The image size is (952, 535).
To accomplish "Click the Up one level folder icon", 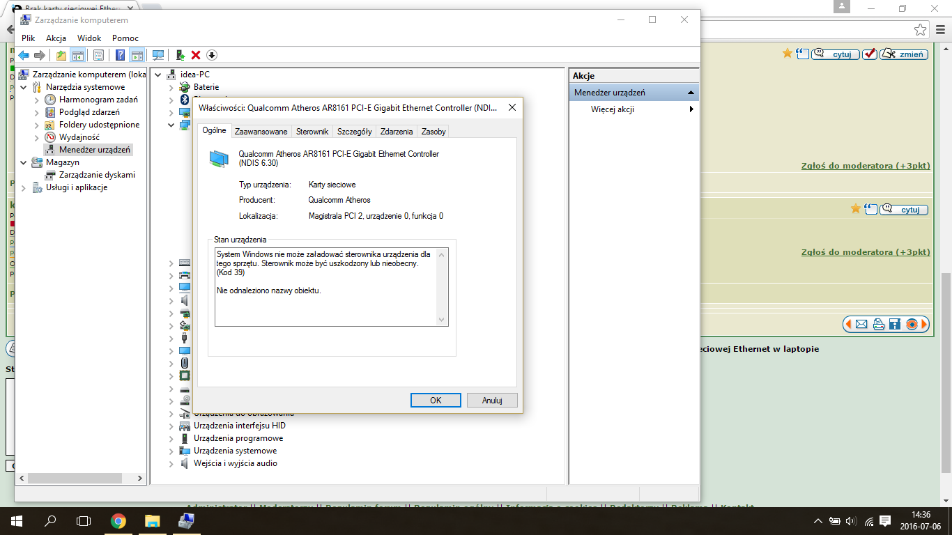I will [x=61, y=56].
